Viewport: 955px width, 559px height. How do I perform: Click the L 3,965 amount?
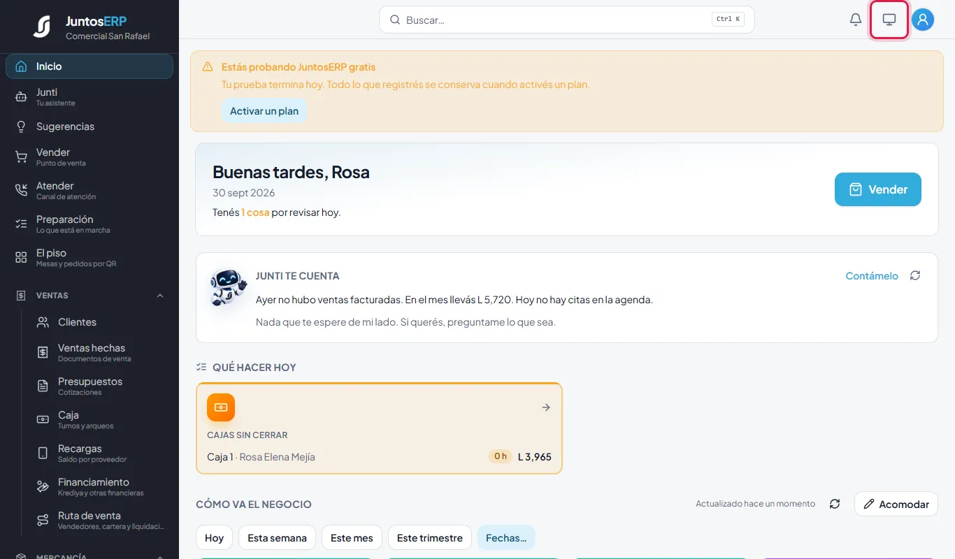pyautogui.click(x=535, y=457)
